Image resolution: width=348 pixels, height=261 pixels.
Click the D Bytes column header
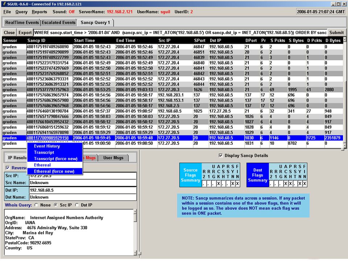tap(333, 40)
